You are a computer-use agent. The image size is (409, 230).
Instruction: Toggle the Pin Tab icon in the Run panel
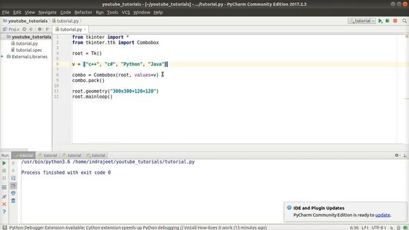click(x=4, y=196)
